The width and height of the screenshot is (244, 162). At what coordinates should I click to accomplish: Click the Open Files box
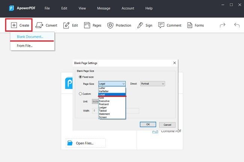point(86,143)
